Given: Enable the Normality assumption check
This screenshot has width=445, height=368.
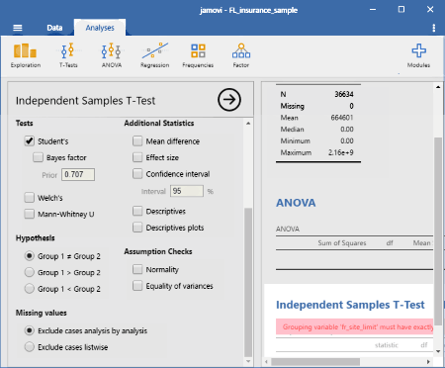Looking at the screenshot, I should [137, 269].
